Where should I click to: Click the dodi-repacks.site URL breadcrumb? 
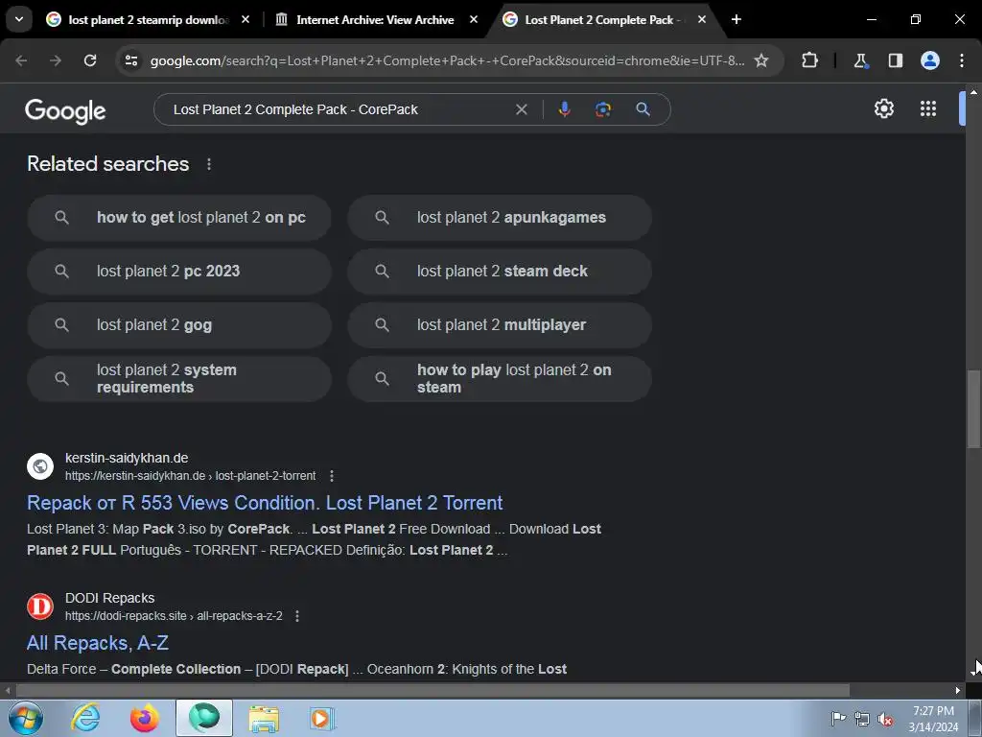pos(174,616)
